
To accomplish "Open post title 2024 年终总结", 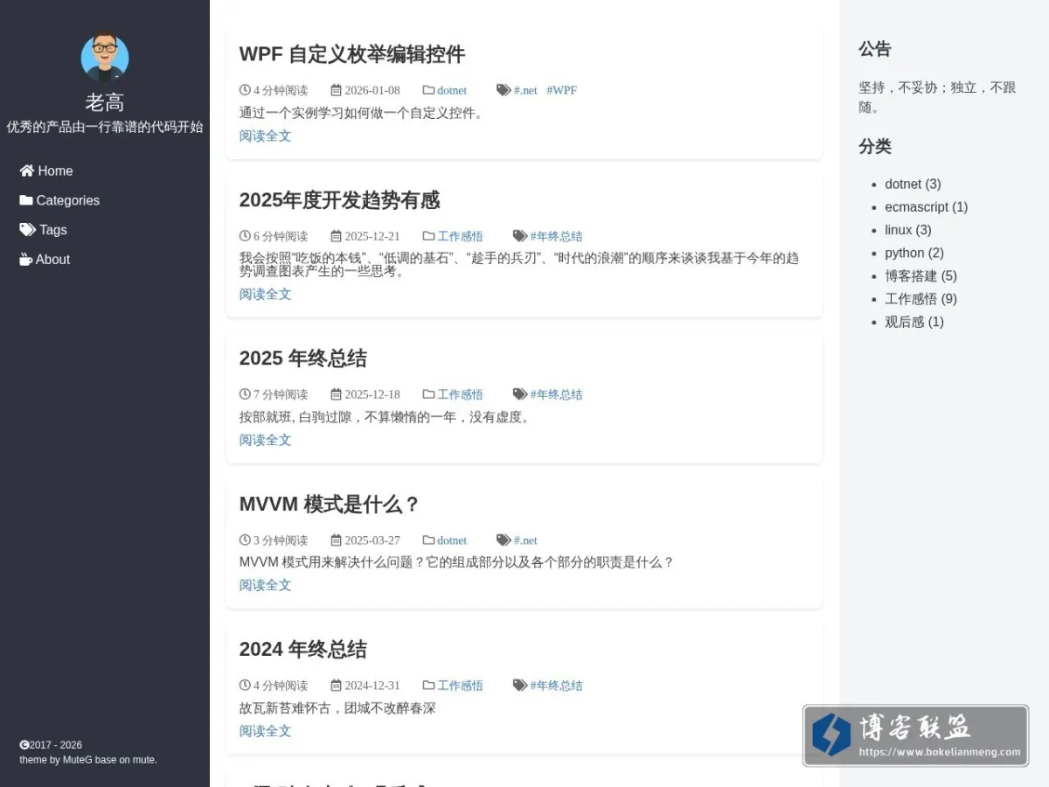I will (302, 650).
